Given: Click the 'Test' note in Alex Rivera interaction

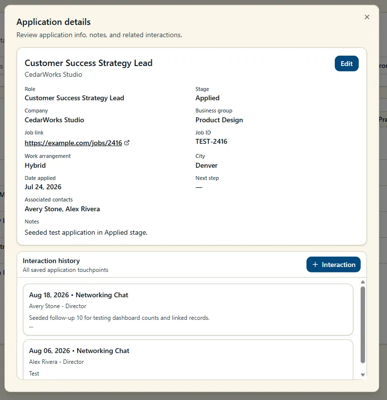Looking at the screenshot, I should [x=34, y=374].
